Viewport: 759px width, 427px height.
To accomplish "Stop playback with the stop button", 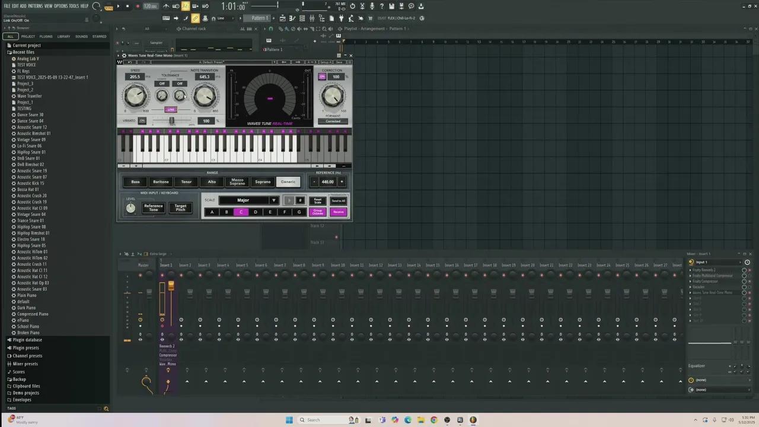I will 127,6.
